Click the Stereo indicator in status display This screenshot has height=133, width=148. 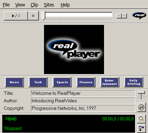click(11, 119)
